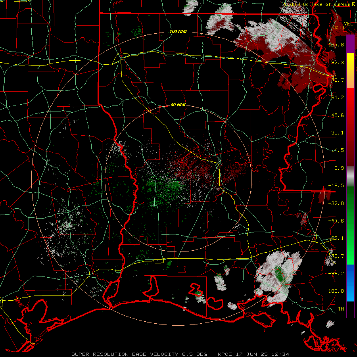Click the 61.2 velocity scale value
Image resolution: width=357 pixels, height=357 pixels.
338,98
